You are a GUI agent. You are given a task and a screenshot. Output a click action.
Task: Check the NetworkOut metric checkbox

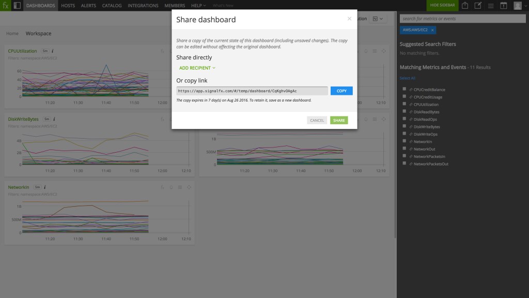pos(404,148)
